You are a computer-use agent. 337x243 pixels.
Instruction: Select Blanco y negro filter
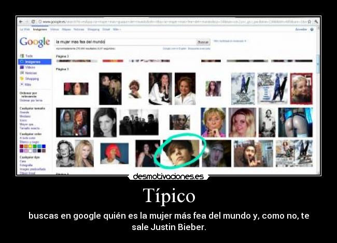pyautogui.click(x=29, y=142)
